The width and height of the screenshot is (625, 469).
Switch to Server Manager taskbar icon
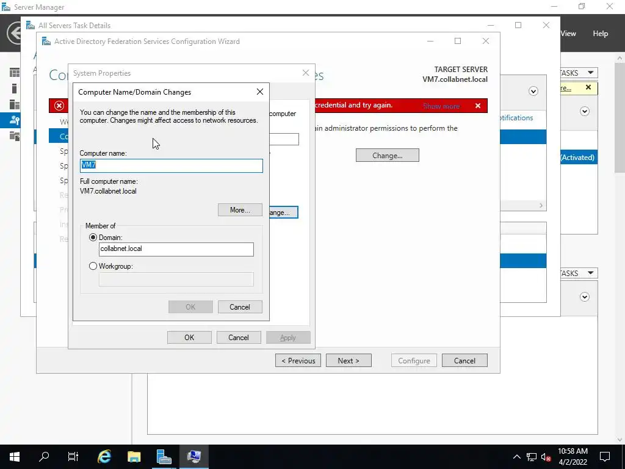pos(164,457)
